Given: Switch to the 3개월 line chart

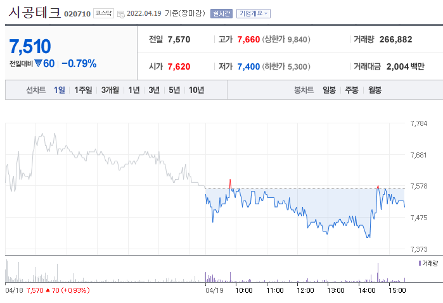Looking at the screenshot, I should click(110, 90).
